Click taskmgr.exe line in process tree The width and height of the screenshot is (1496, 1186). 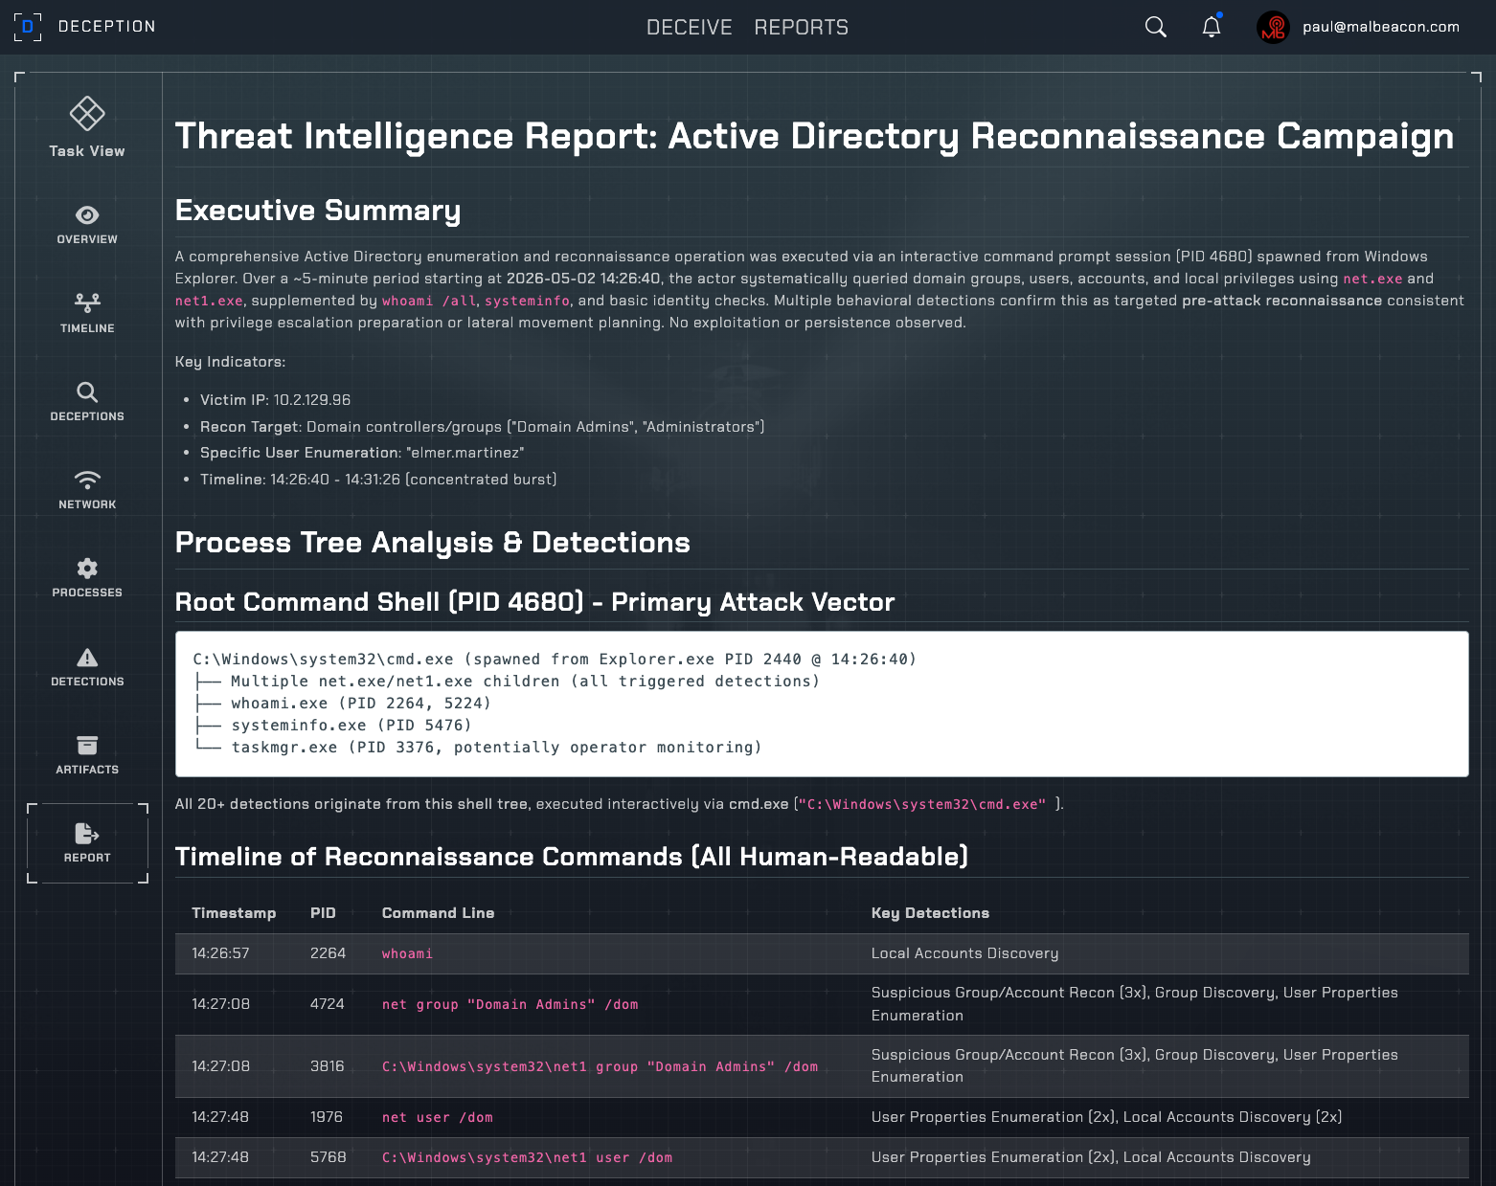[x=478, y=748]
